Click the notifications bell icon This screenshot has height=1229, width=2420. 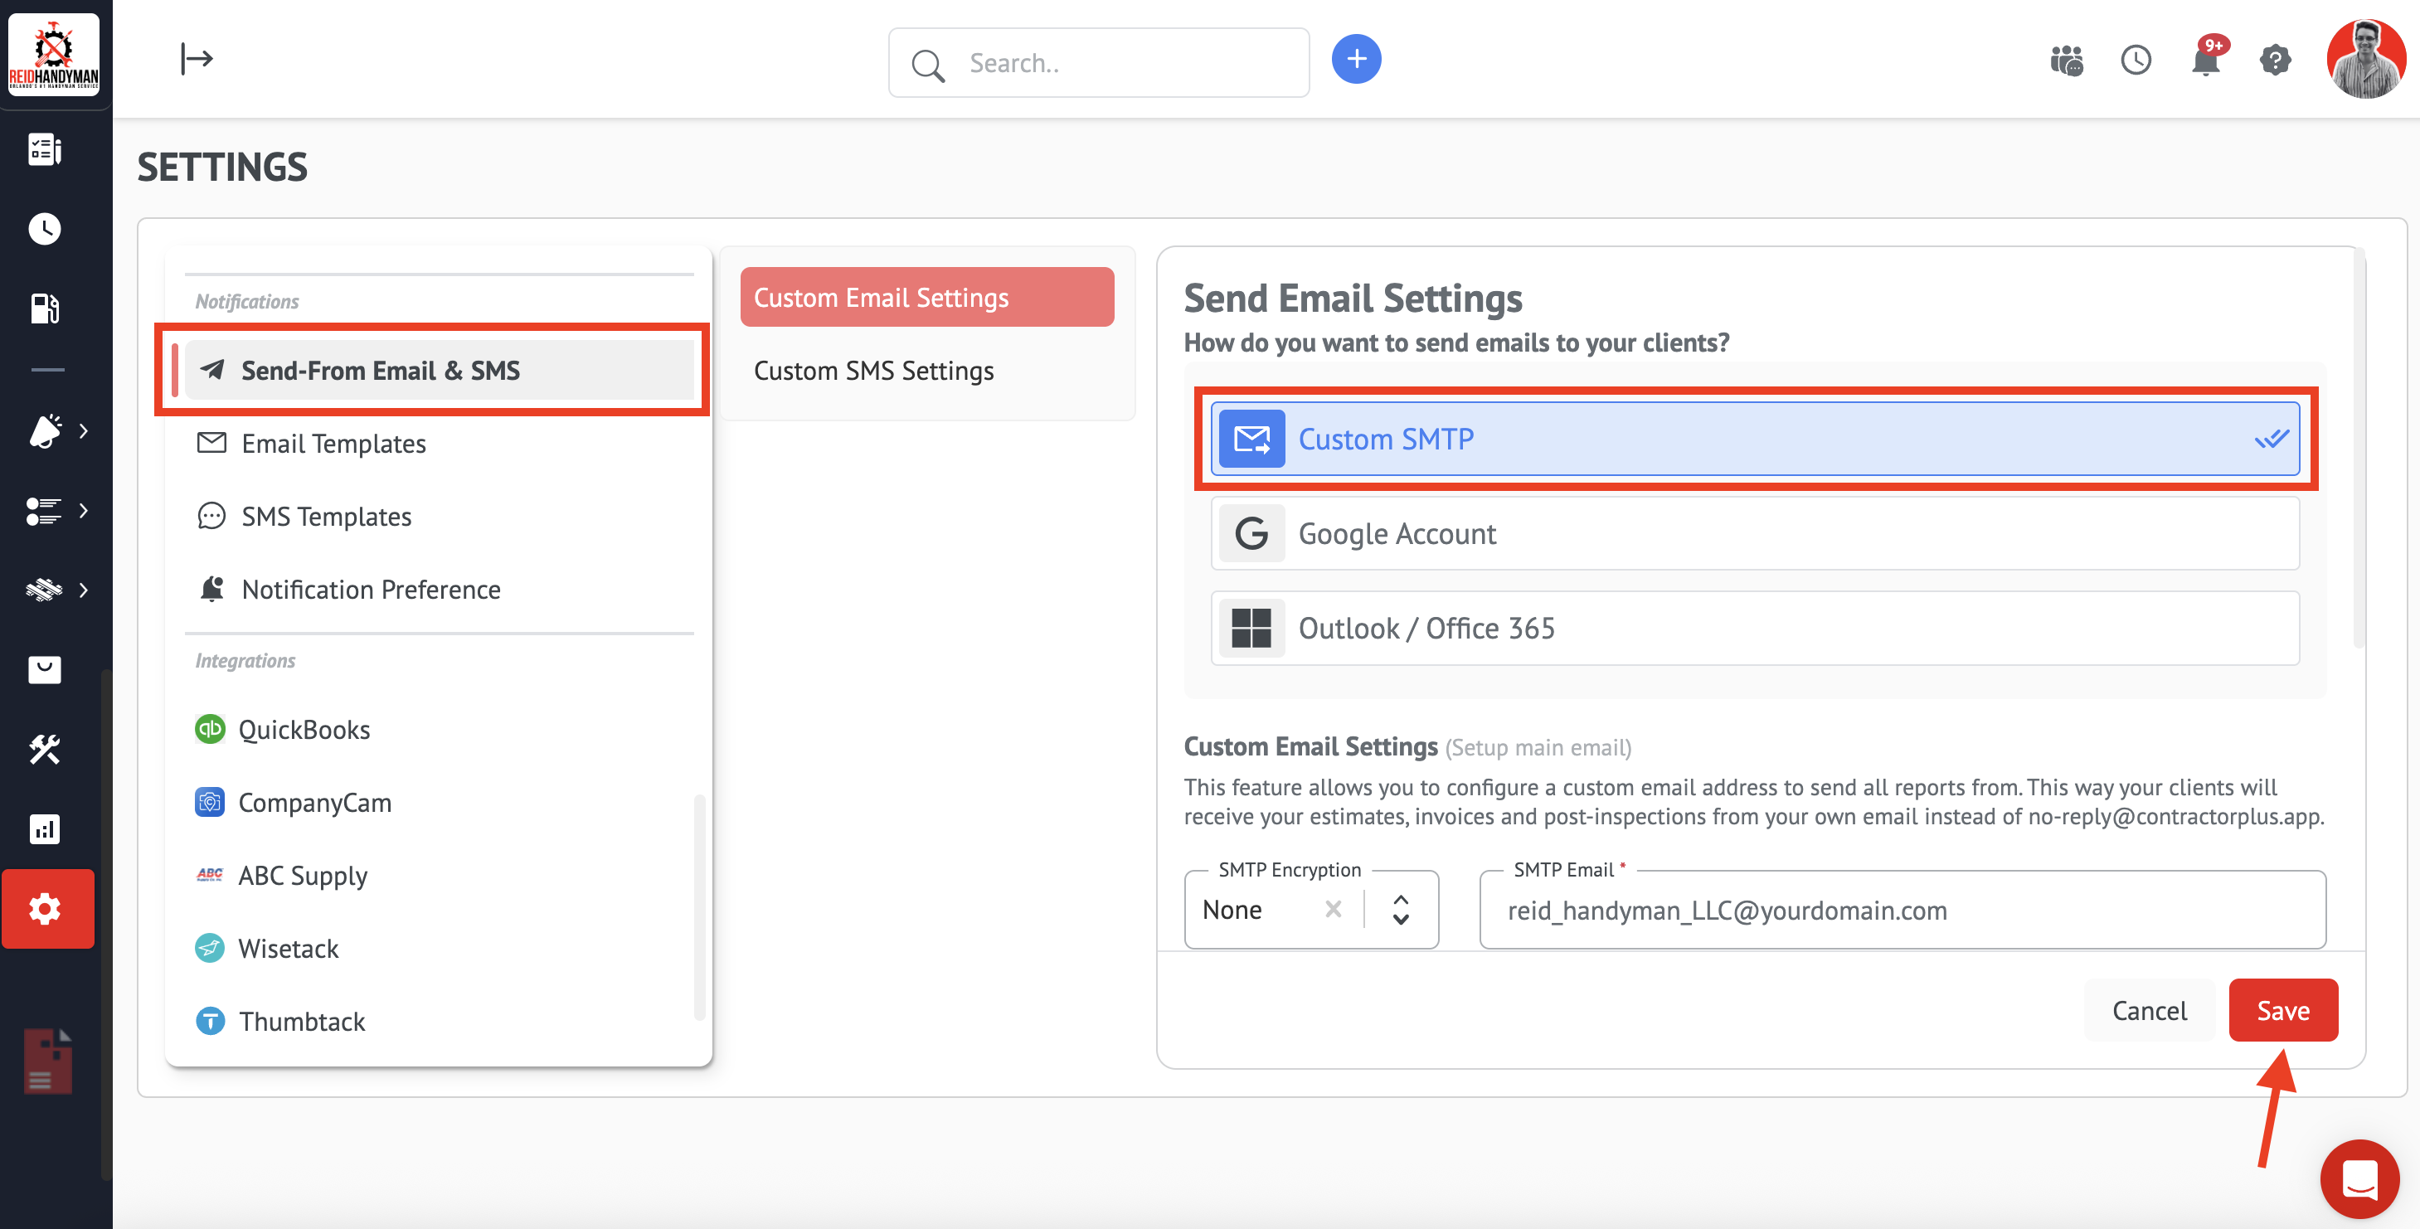click(2204, 61)
